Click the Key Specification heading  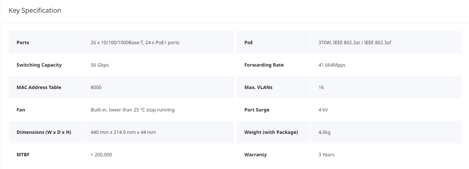(35, 10)
